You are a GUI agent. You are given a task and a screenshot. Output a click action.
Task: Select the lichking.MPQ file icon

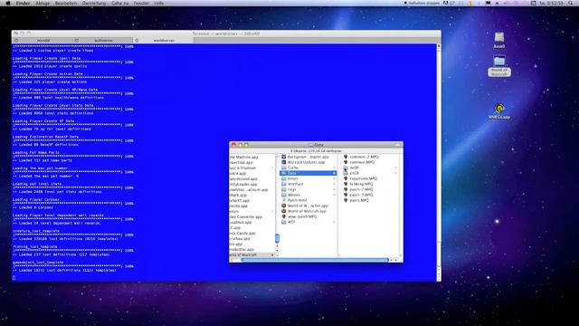(346, 184)
